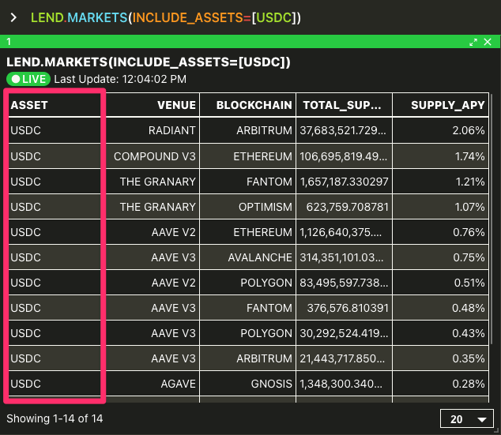Screen dimensions: 501x435
Task: Toggle the LIVE status indicator
Action: tap(28, 79)
